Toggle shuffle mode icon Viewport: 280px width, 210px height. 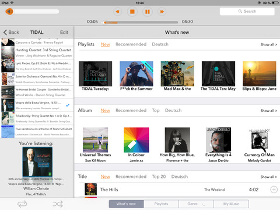tap(58, 204)
